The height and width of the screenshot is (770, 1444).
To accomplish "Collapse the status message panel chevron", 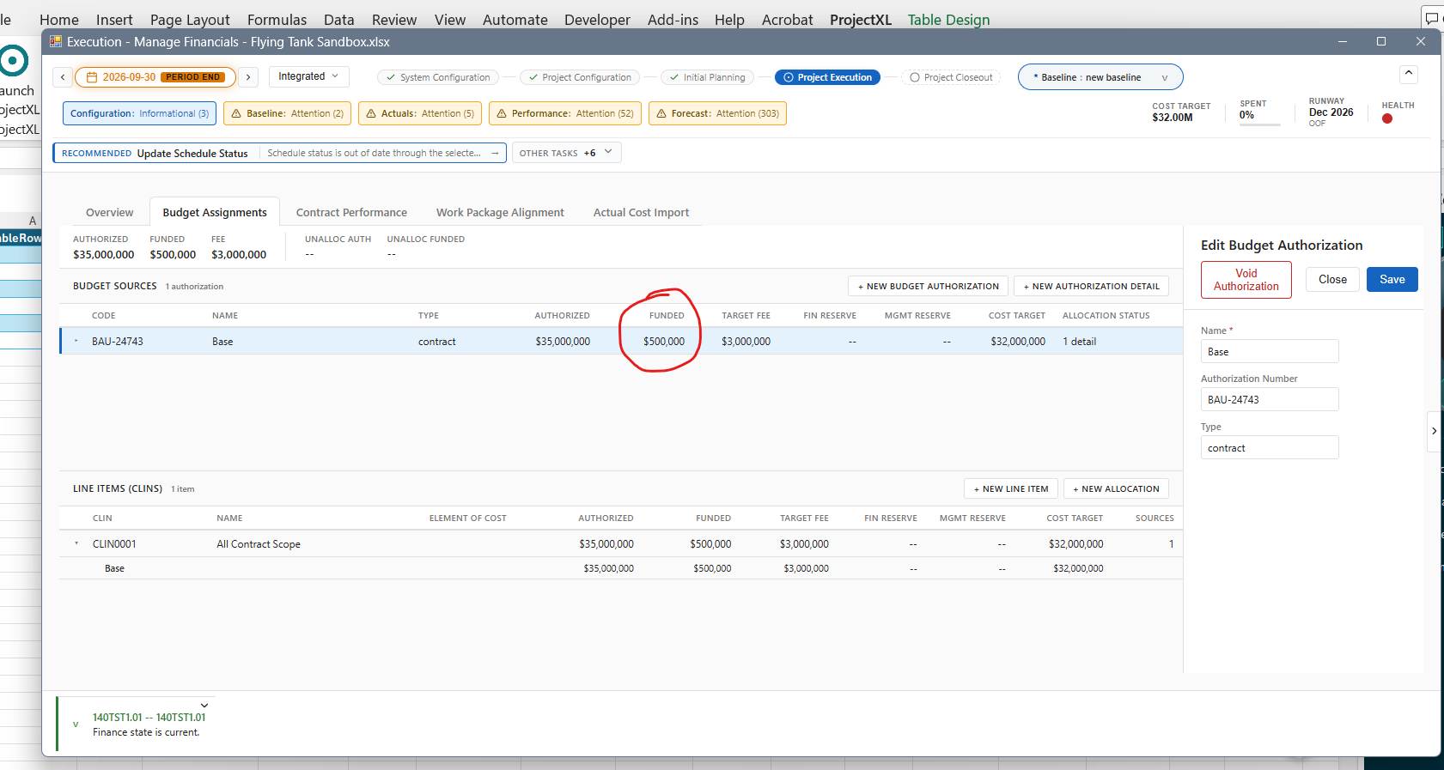I will 204,706.
